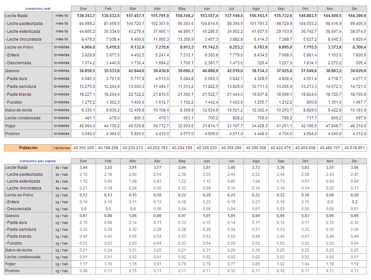Screen dimensions: 371x280
Task: Click 'Ene' column header in consumo real table
Action: click(83, 9)
